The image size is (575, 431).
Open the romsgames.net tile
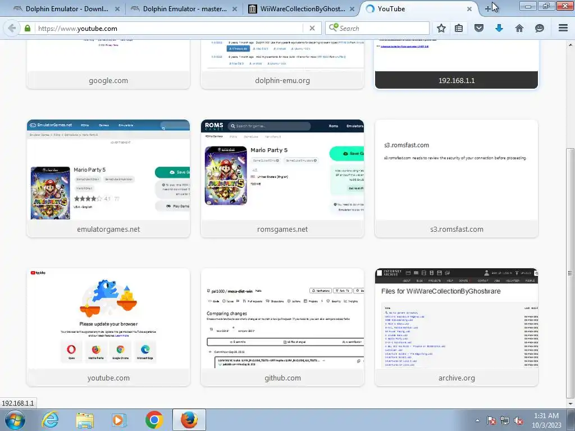282,178
